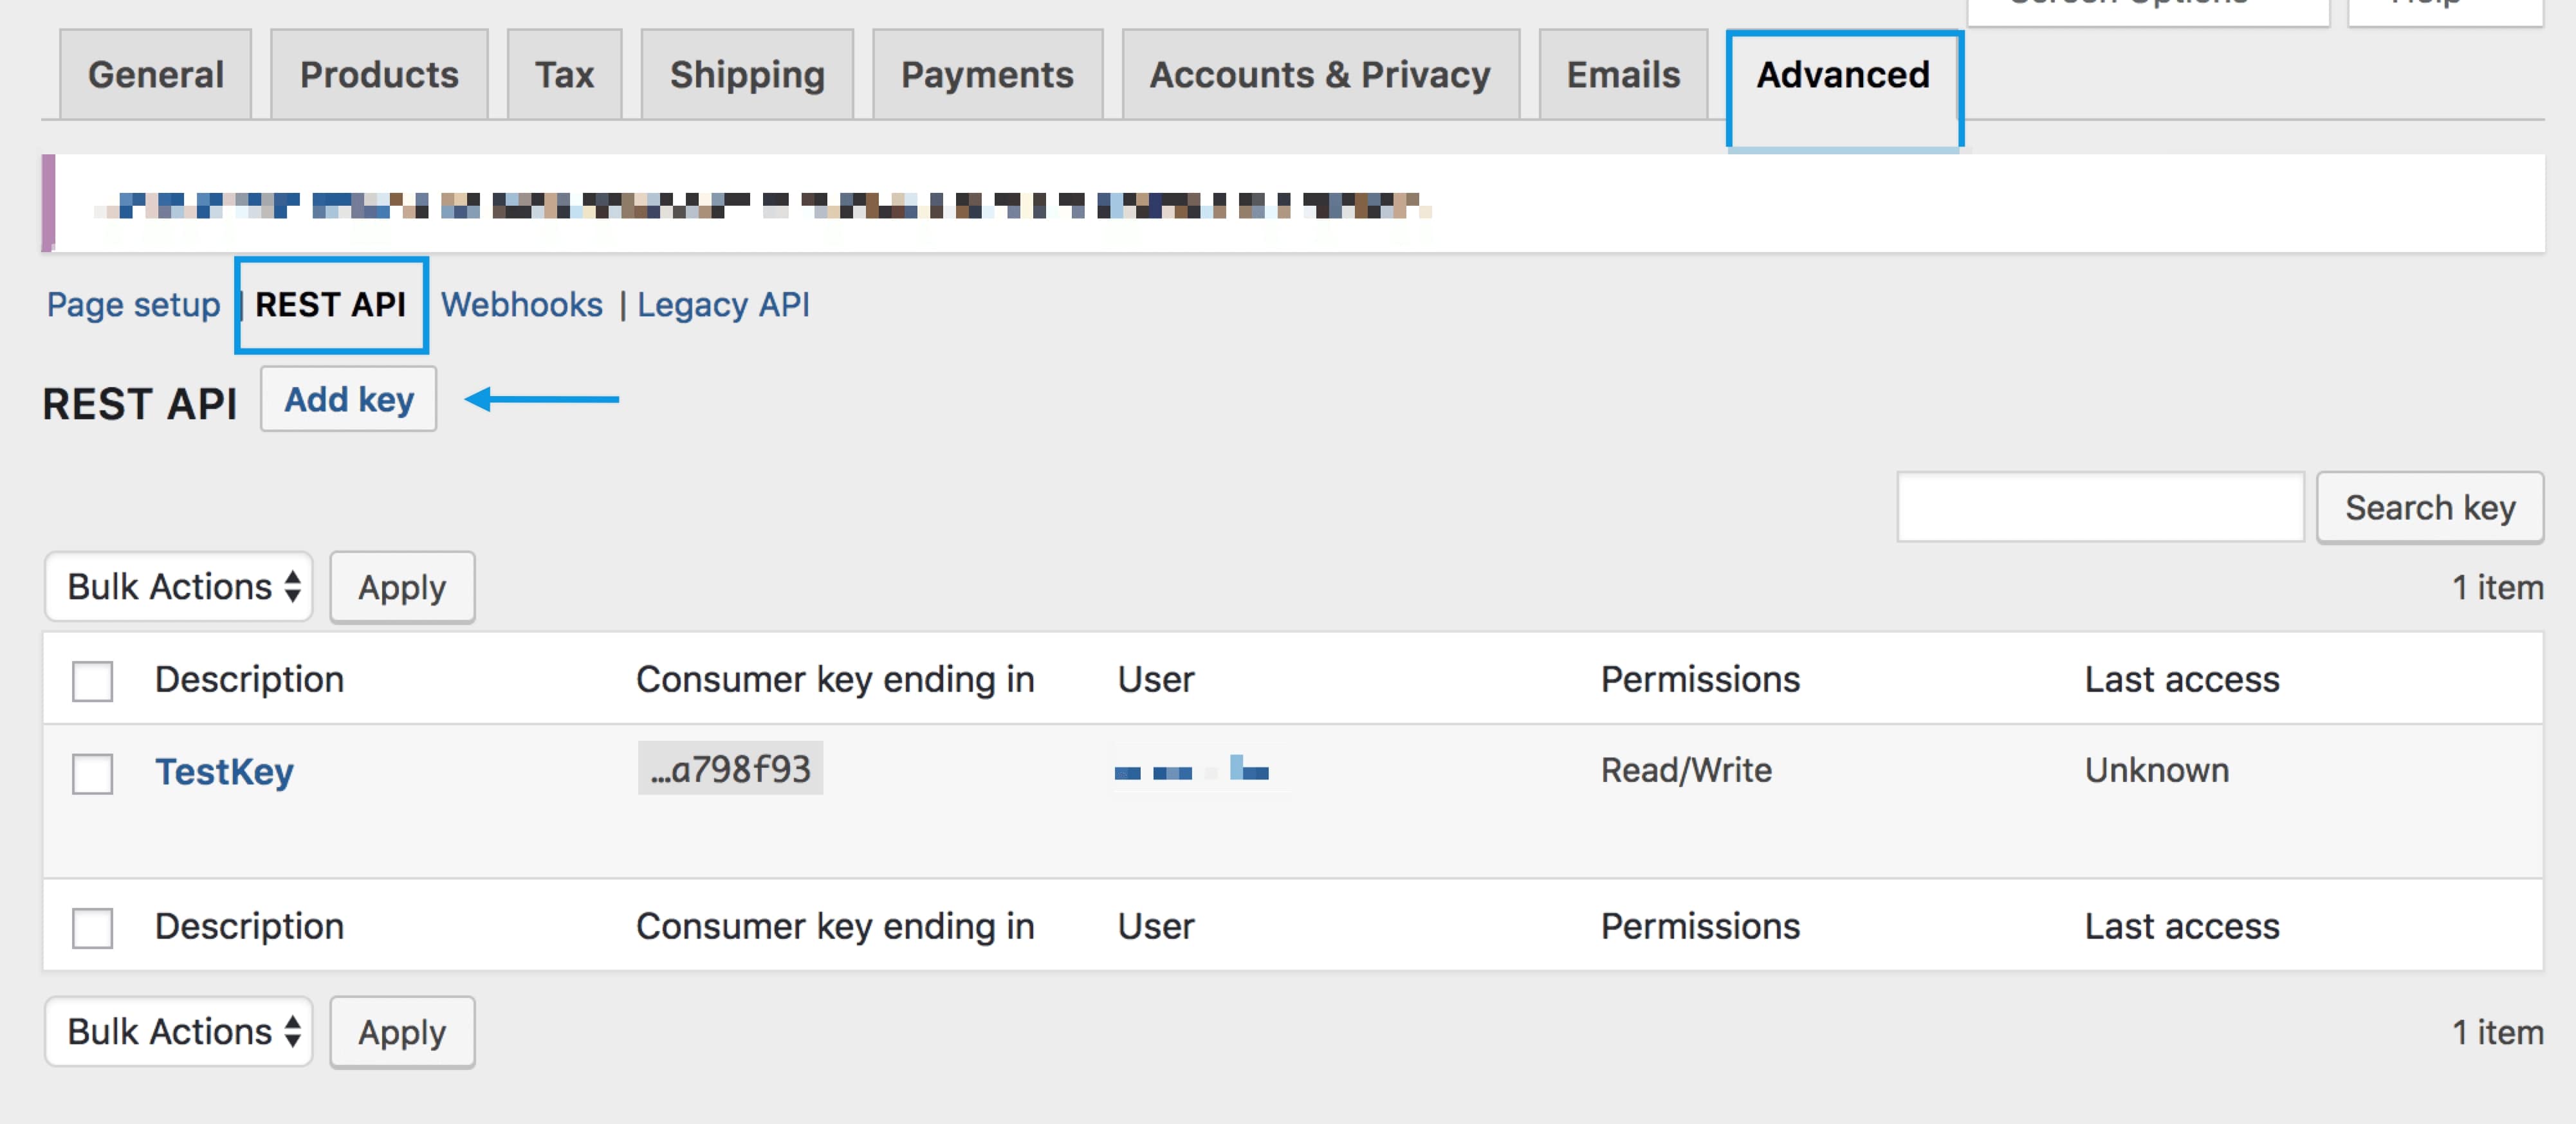This screenshot has width=2576, height=1124.
Task: Click the third user column icon
Action: [x=1249, y=768]
